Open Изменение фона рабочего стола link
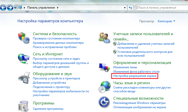 (137, 72)
